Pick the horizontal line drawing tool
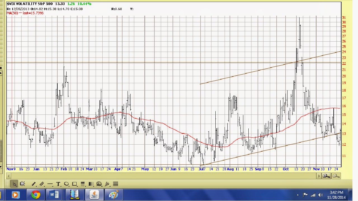358x201 pixels. point(50,184)
